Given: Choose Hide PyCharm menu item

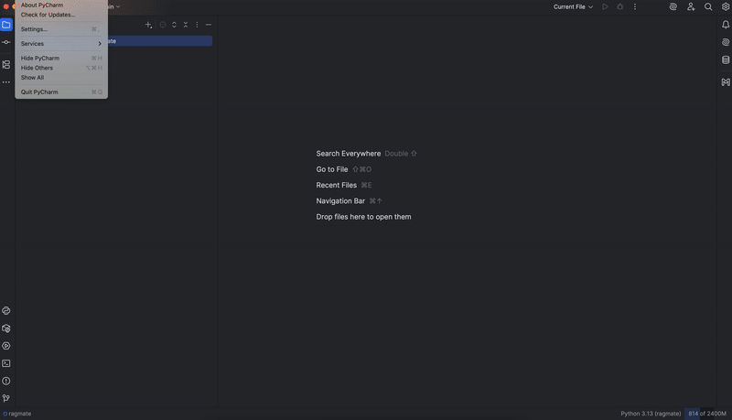Looking at the screenshot, I should point(61,59).
